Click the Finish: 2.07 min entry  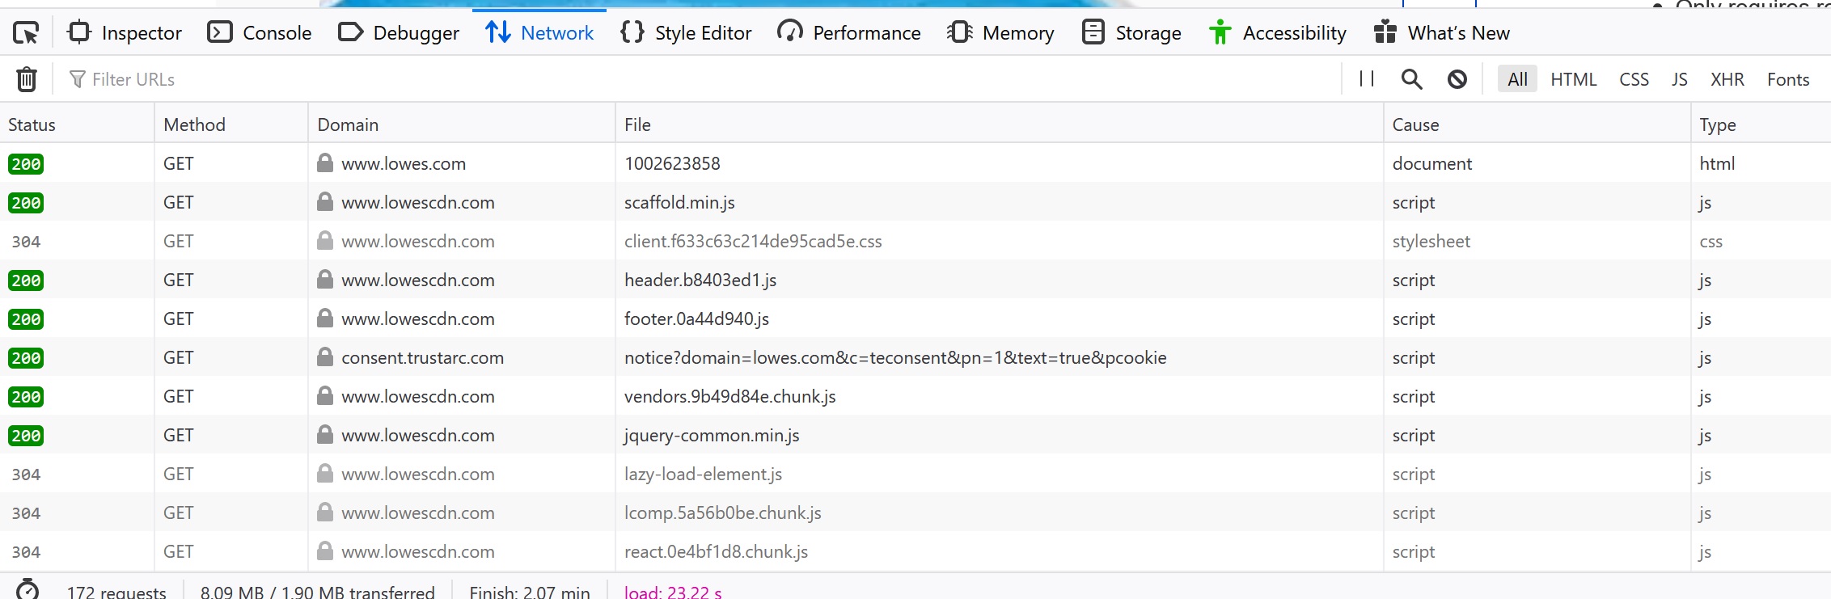pyautogui.click(x=530, y=592)
